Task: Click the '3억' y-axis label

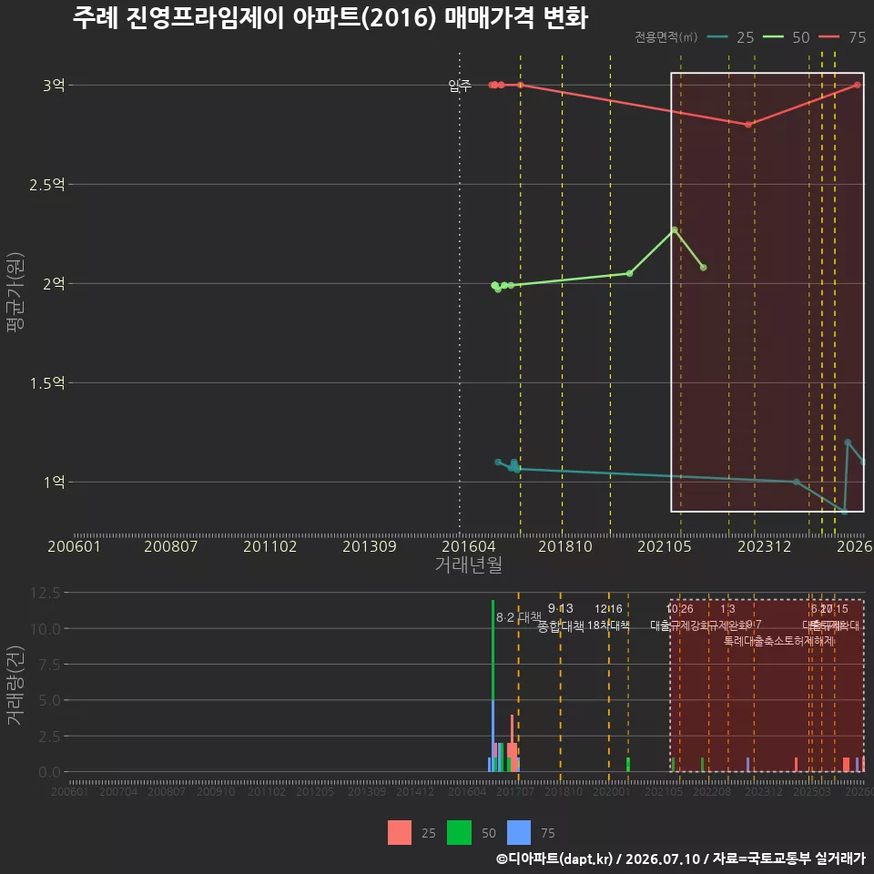Action: coord(54,86)
